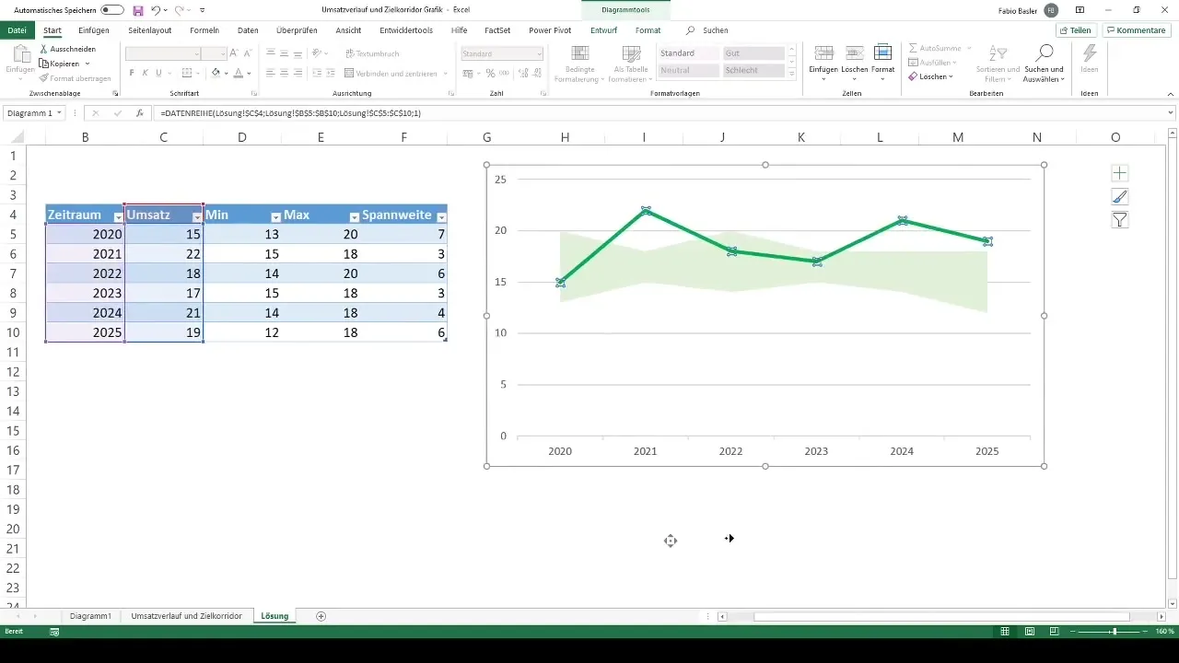Click the chart styles brush icon
1179x663 pixels.
pyautogui.click(x=1120, y=196)
